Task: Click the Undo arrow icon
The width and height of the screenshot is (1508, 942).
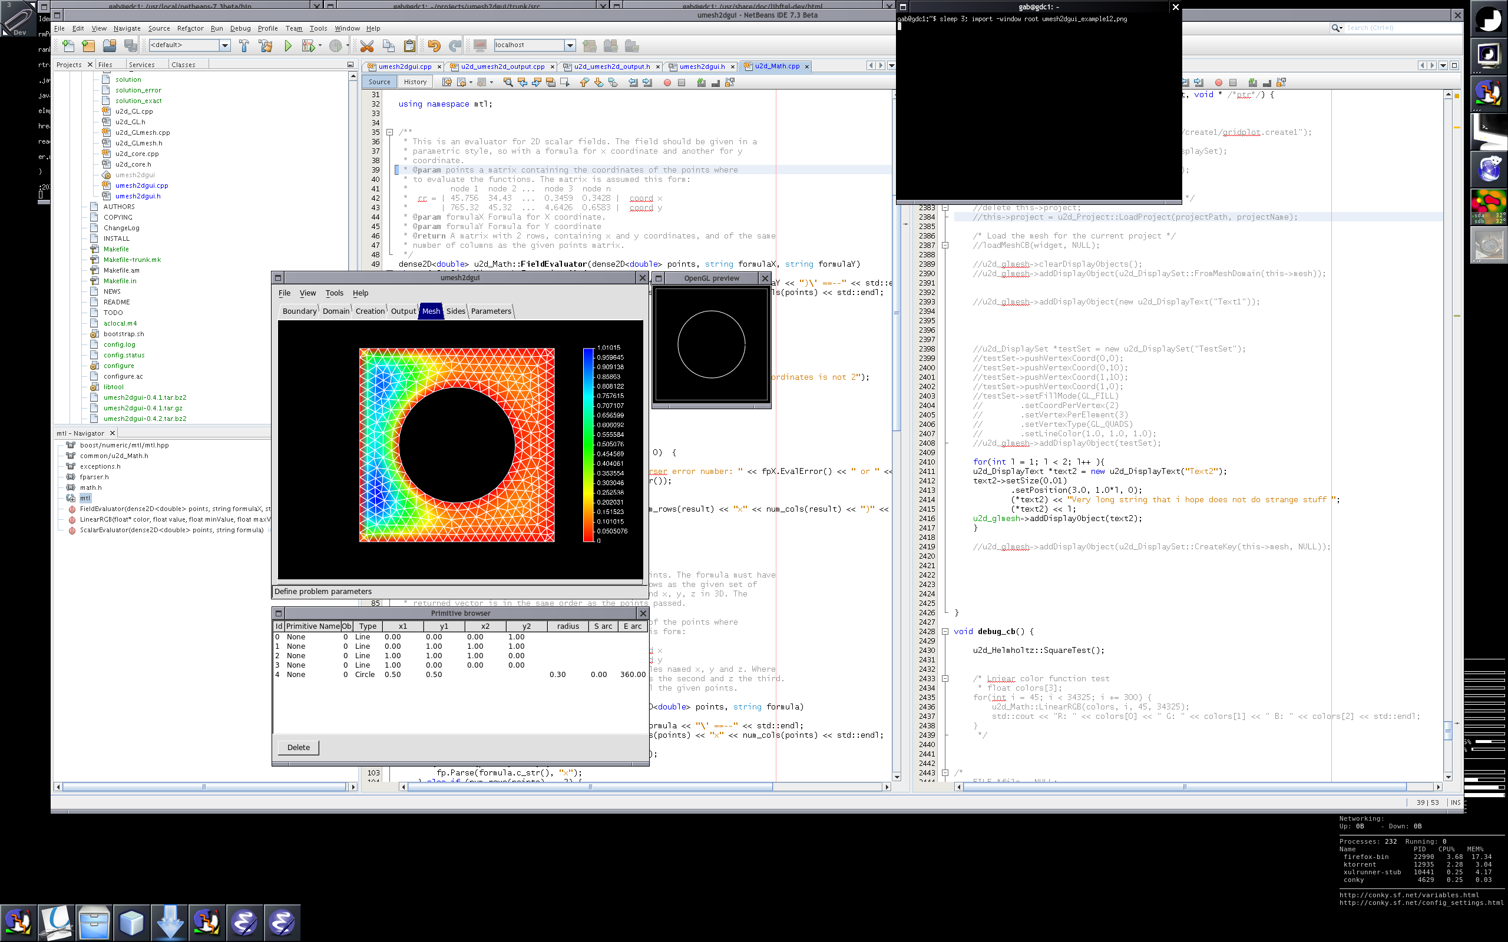Action: 434,45
